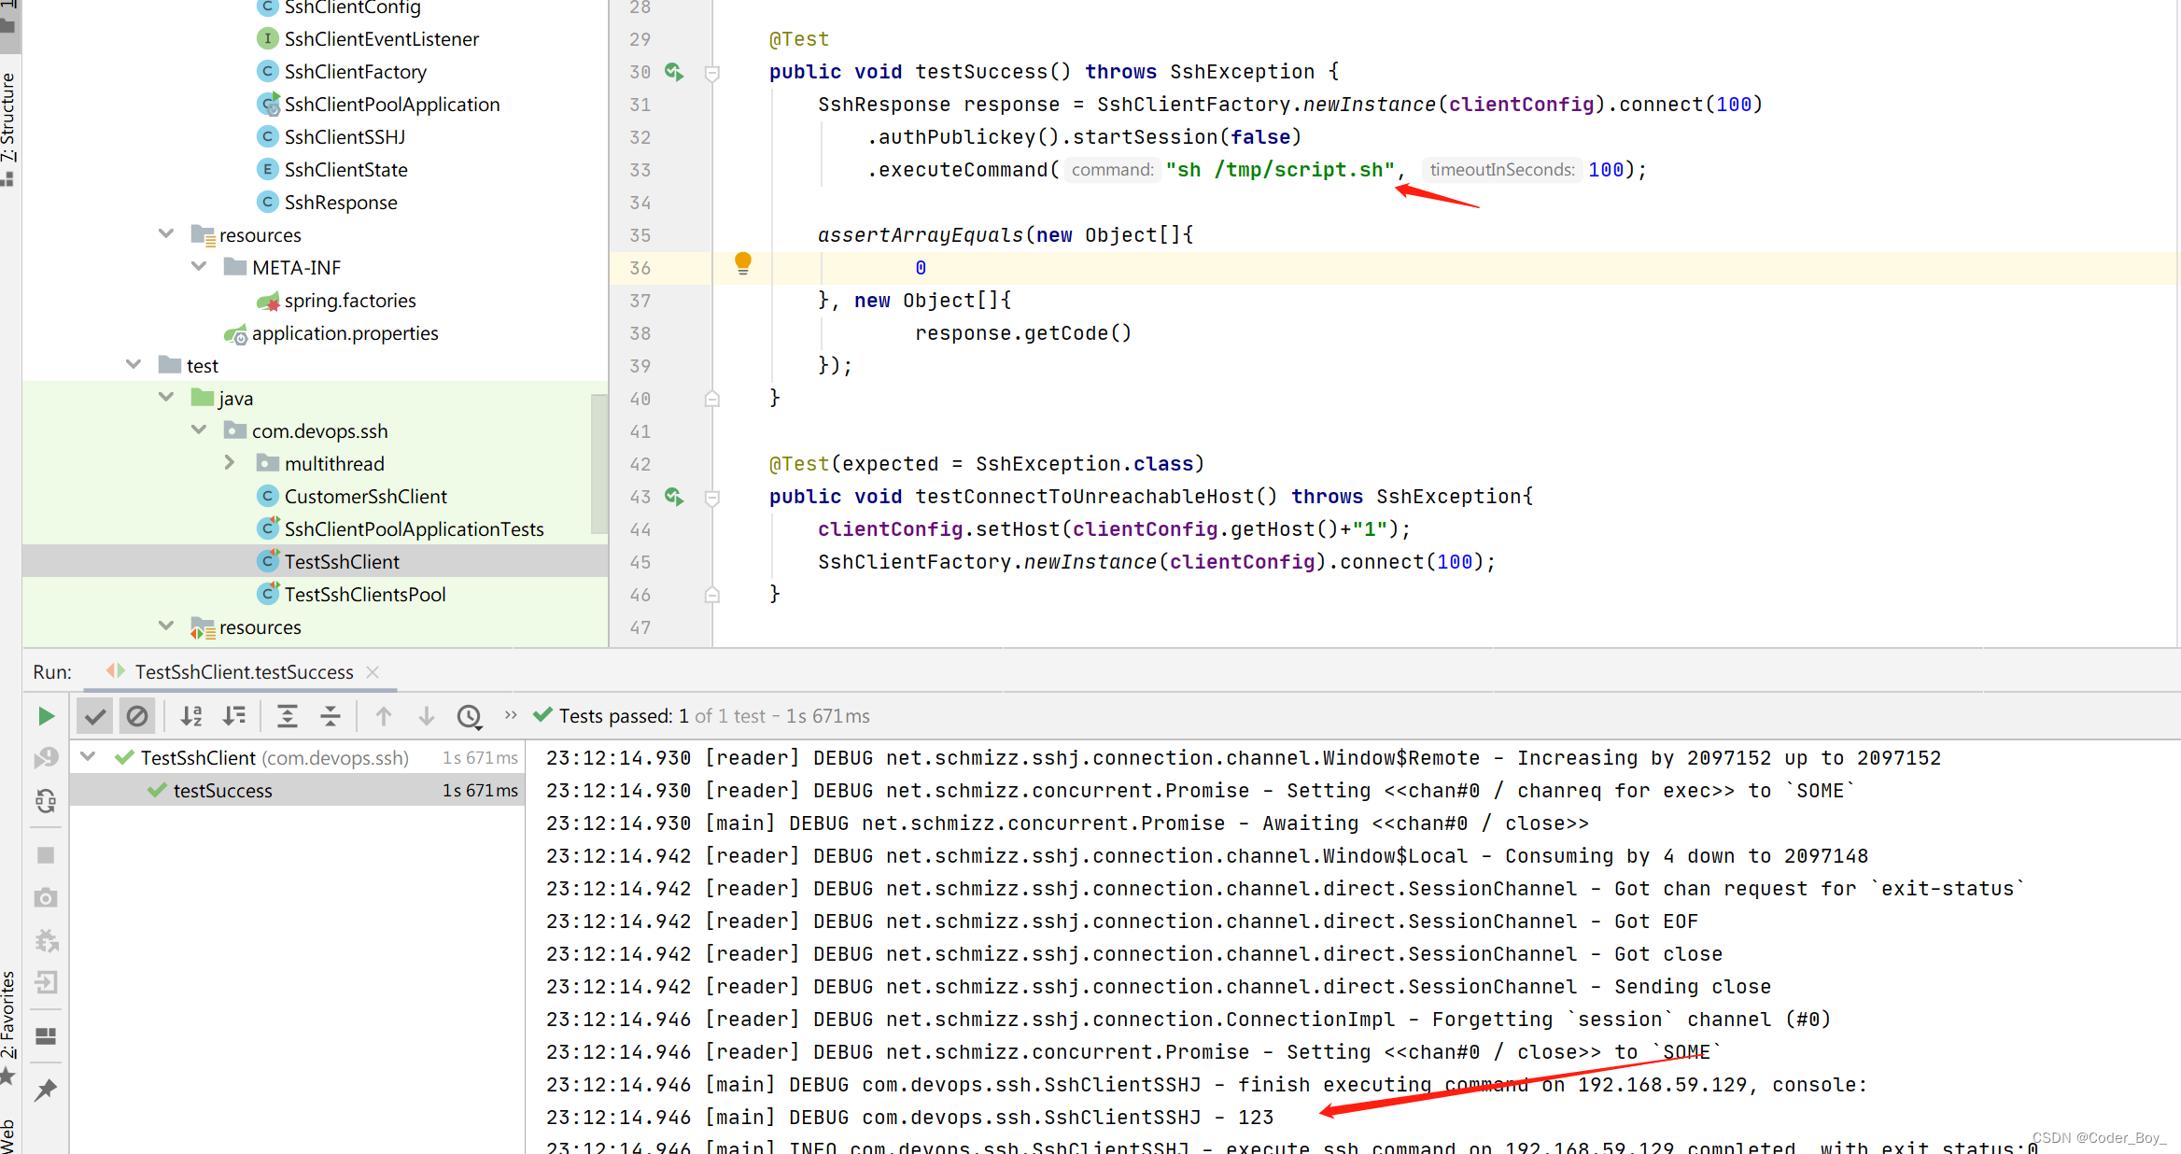The width and height of the screenshot is (2181, 1154).
Task: Collapse the META-INF folder in tree
Action: 199,267
